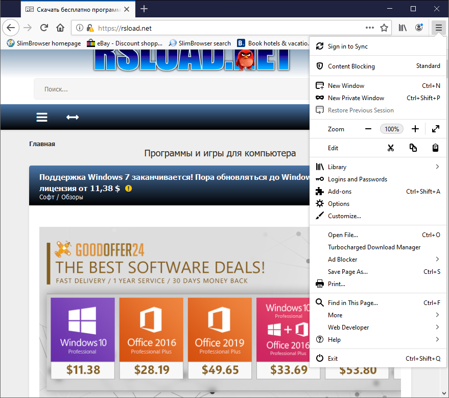Image resolution: width=449 pixels, height=398 pixels.
Task: Zoom in with the plus button
Action: [415, 129]
